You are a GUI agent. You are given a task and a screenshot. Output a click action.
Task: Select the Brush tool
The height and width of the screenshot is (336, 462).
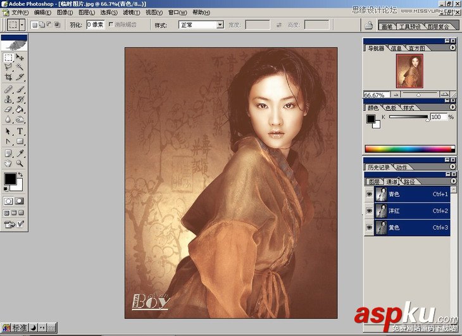(20, 89)
